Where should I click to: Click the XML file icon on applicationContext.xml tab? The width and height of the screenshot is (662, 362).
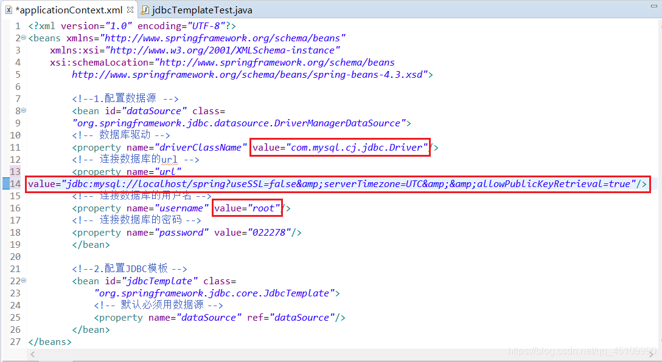(10, 10)
